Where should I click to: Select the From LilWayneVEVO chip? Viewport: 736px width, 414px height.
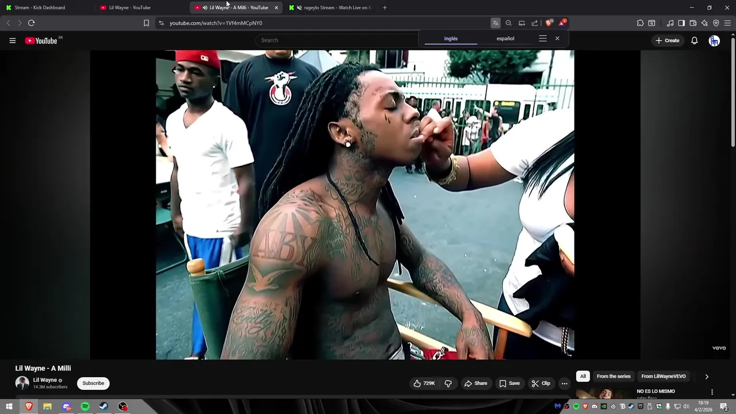(x=664, y=377)
